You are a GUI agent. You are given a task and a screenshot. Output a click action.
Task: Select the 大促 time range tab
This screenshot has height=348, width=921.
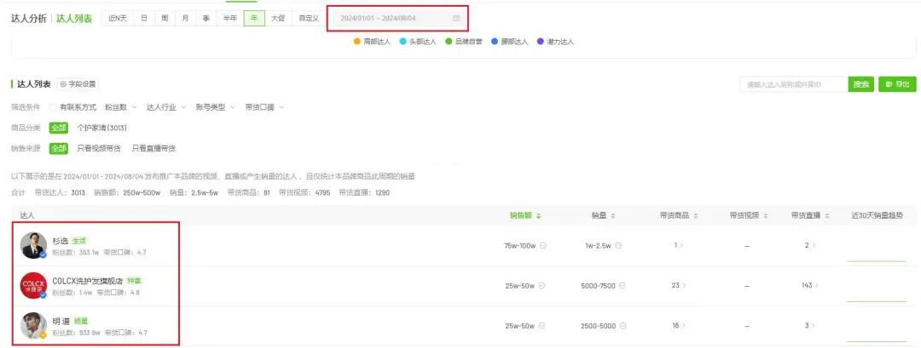click(x=278, y=18)
